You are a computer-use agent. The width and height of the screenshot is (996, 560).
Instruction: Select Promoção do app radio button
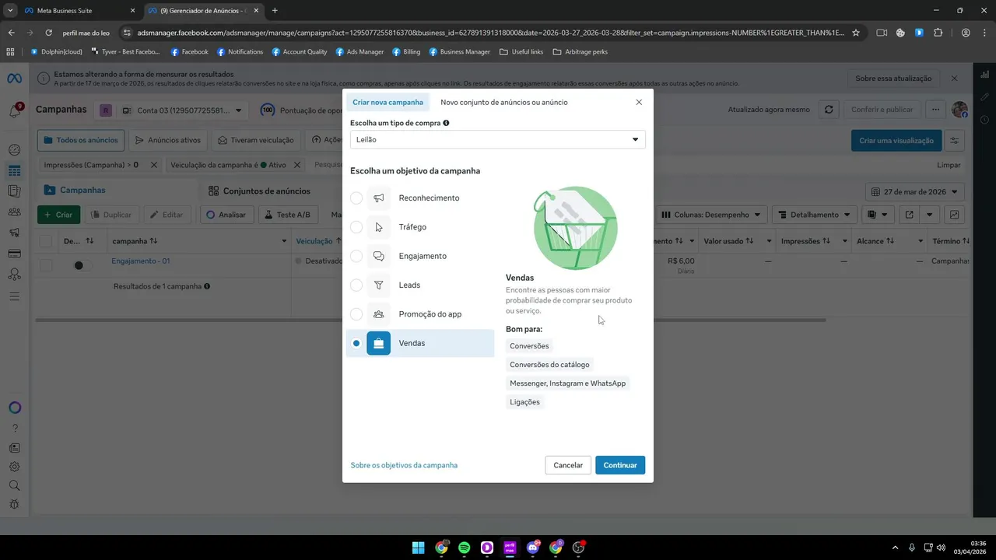356,314
